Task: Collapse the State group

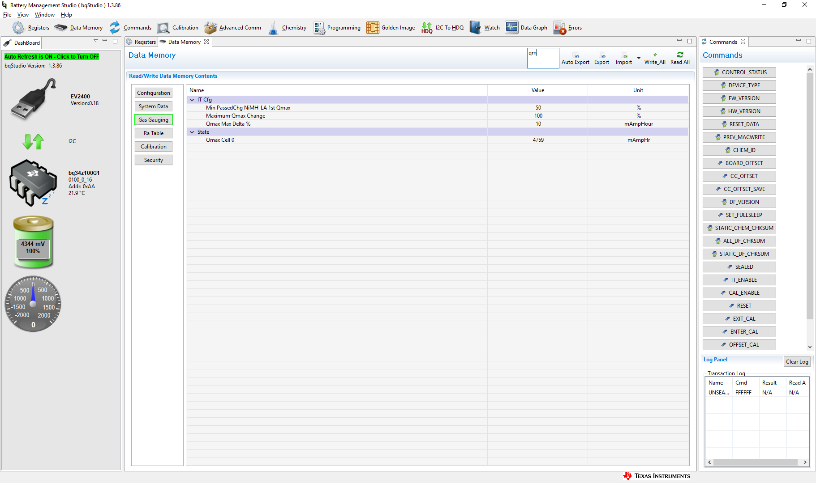Action: (x=192, y=132)
